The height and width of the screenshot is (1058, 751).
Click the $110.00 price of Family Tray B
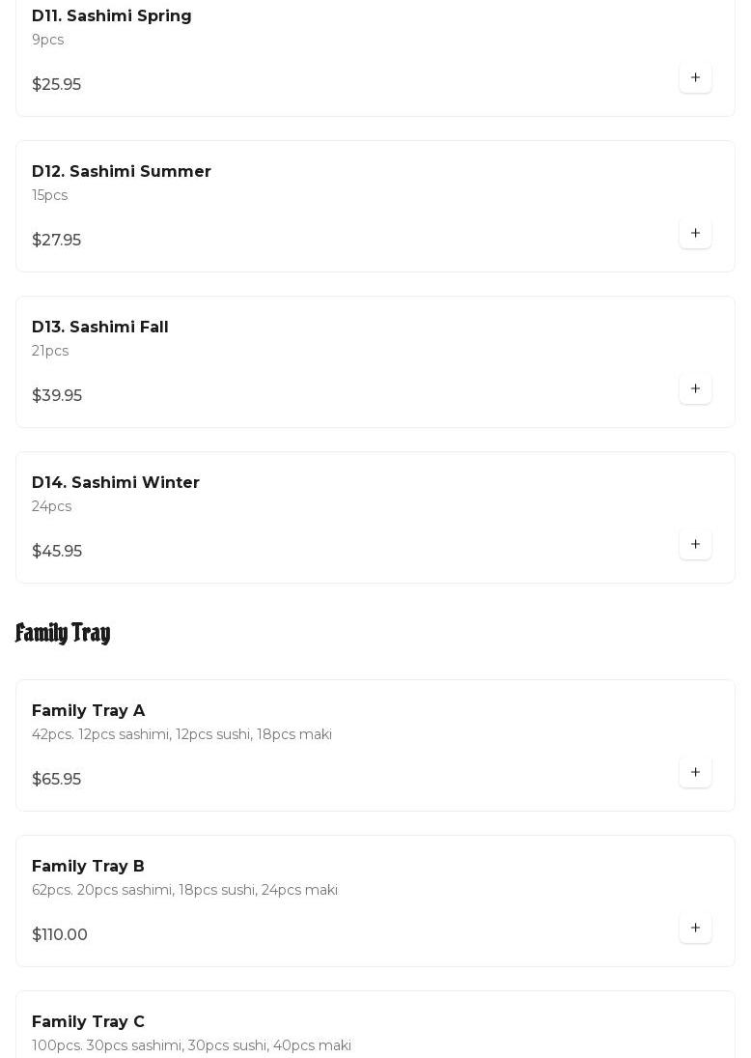point(59,934)
